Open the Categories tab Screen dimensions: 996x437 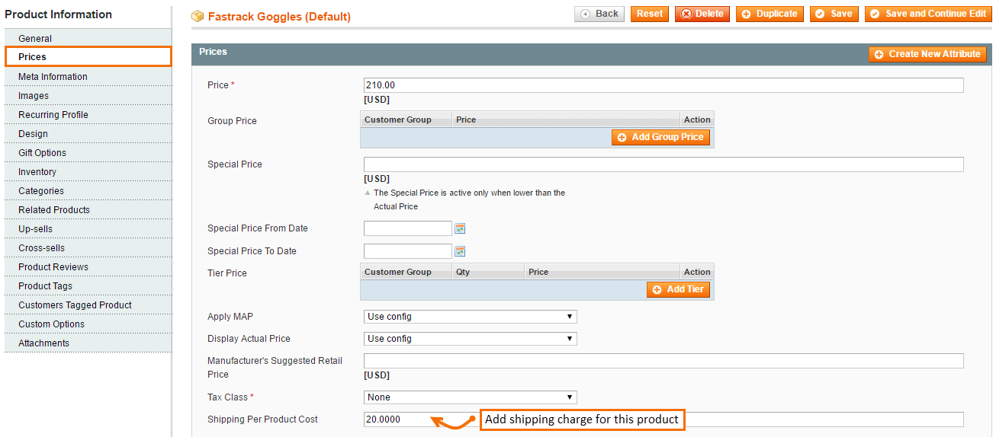click(88, 190)
